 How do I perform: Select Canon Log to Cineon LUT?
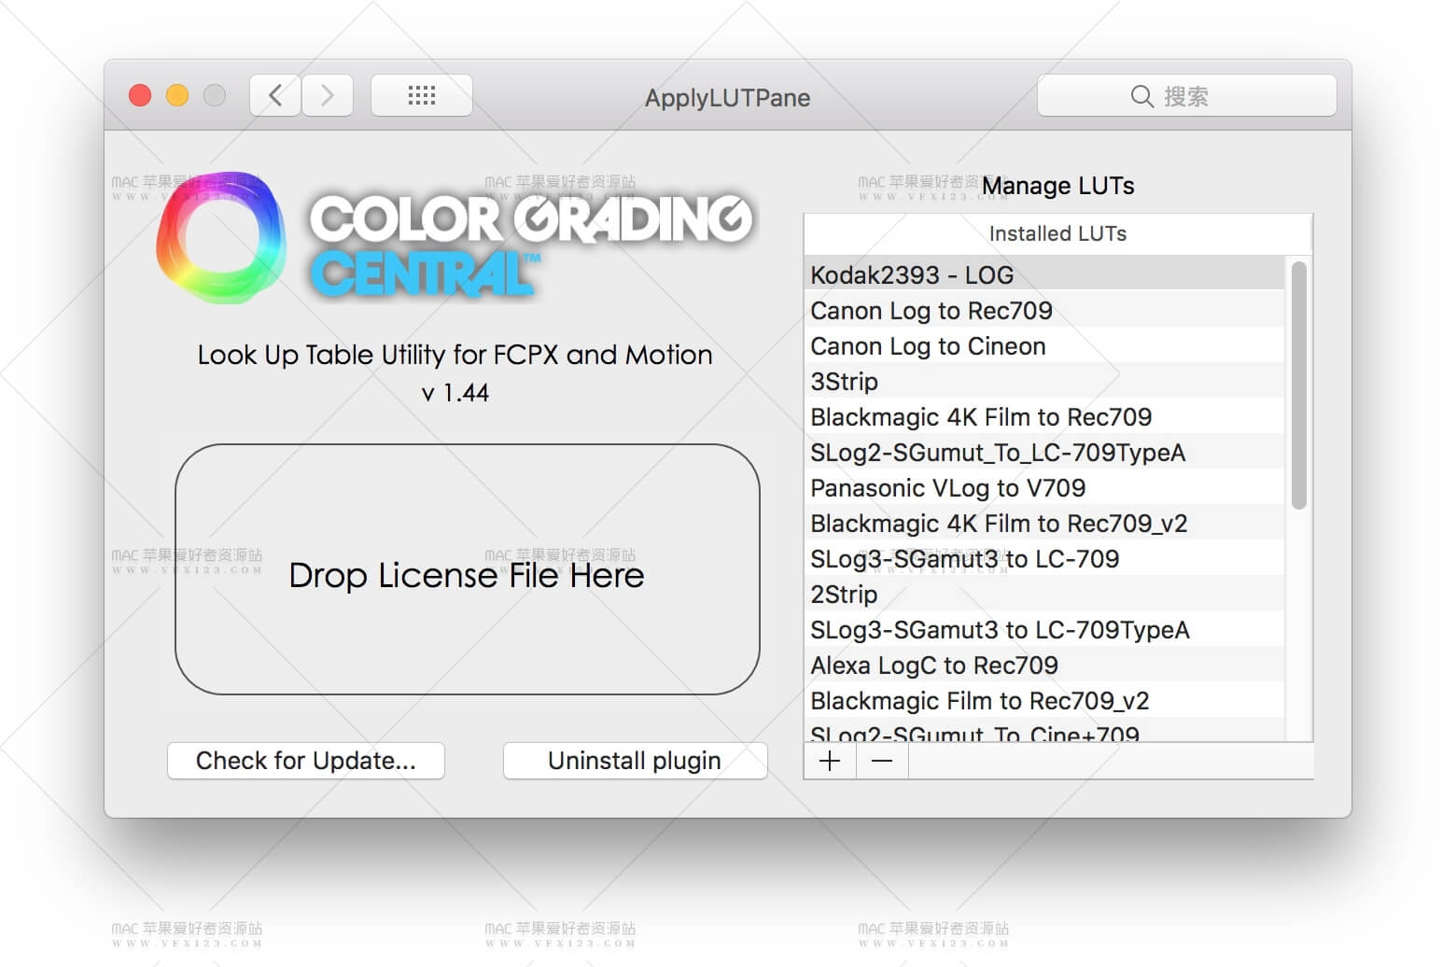coord(1044,345)
